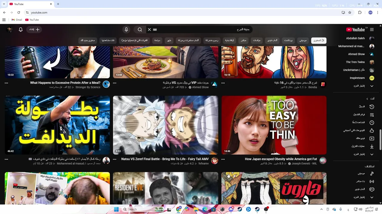
Task: Bookmark this page with the star icon
Action: pyautogui.click(x=350, y=12)
